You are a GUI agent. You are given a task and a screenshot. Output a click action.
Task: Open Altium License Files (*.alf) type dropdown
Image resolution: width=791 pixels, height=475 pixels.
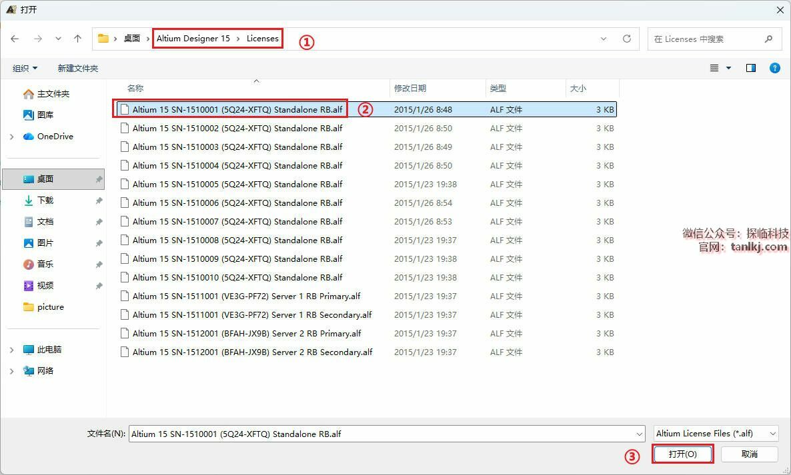click(x=716, y=433)
